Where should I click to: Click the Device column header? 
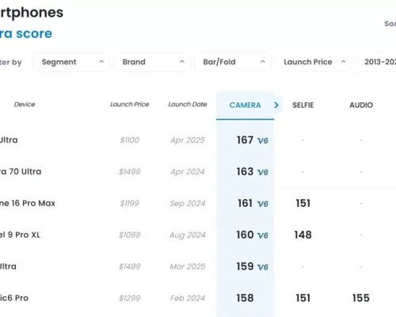(x=25, y=105)
